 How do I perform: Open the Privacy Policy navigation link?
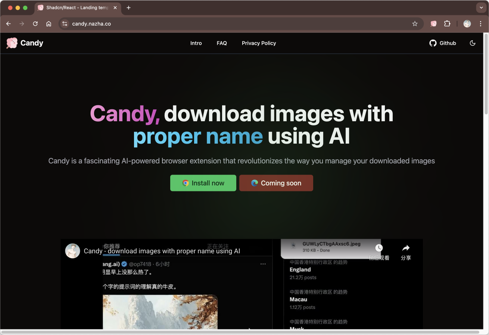pos(259,43)
